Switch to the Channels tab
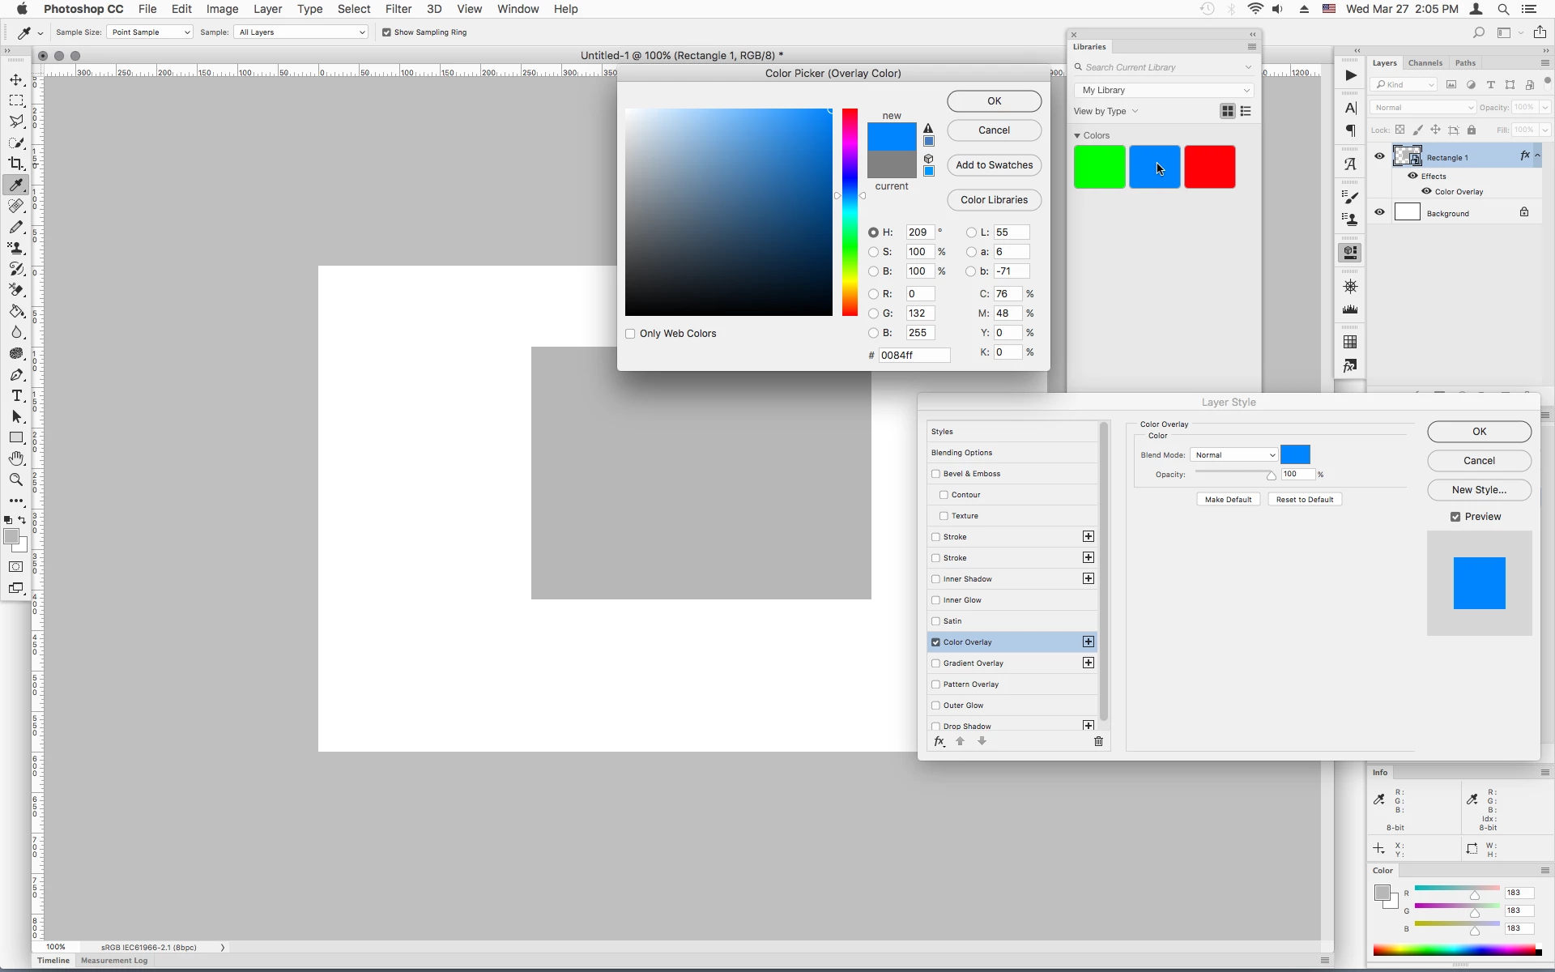The width and height of the screenshot is (1555, 972). [1425, 63]
